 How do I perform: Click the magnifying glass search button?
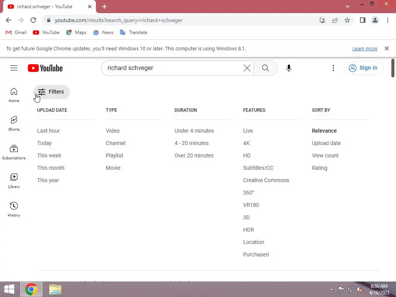coord(265,68)
